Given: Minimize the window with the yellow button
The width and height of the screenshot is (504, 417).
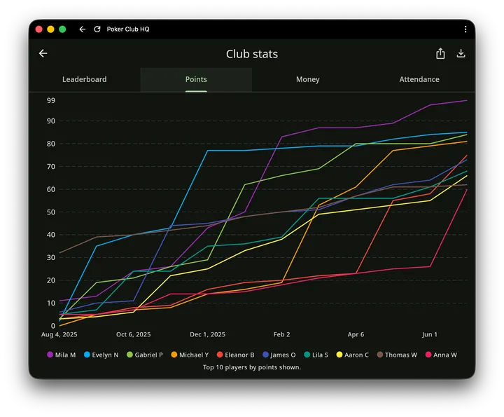Looking at the screenshot, I should [x=50, y=29].
